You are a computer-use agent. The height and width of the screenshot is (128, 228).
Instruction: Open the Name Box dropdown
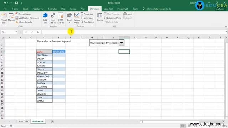(16, 32)
